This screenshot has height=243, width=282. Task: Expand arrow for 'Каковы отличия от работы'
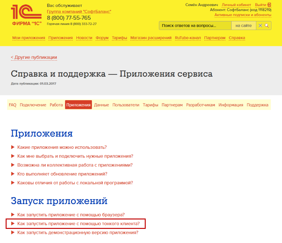(x=13, y=183)
